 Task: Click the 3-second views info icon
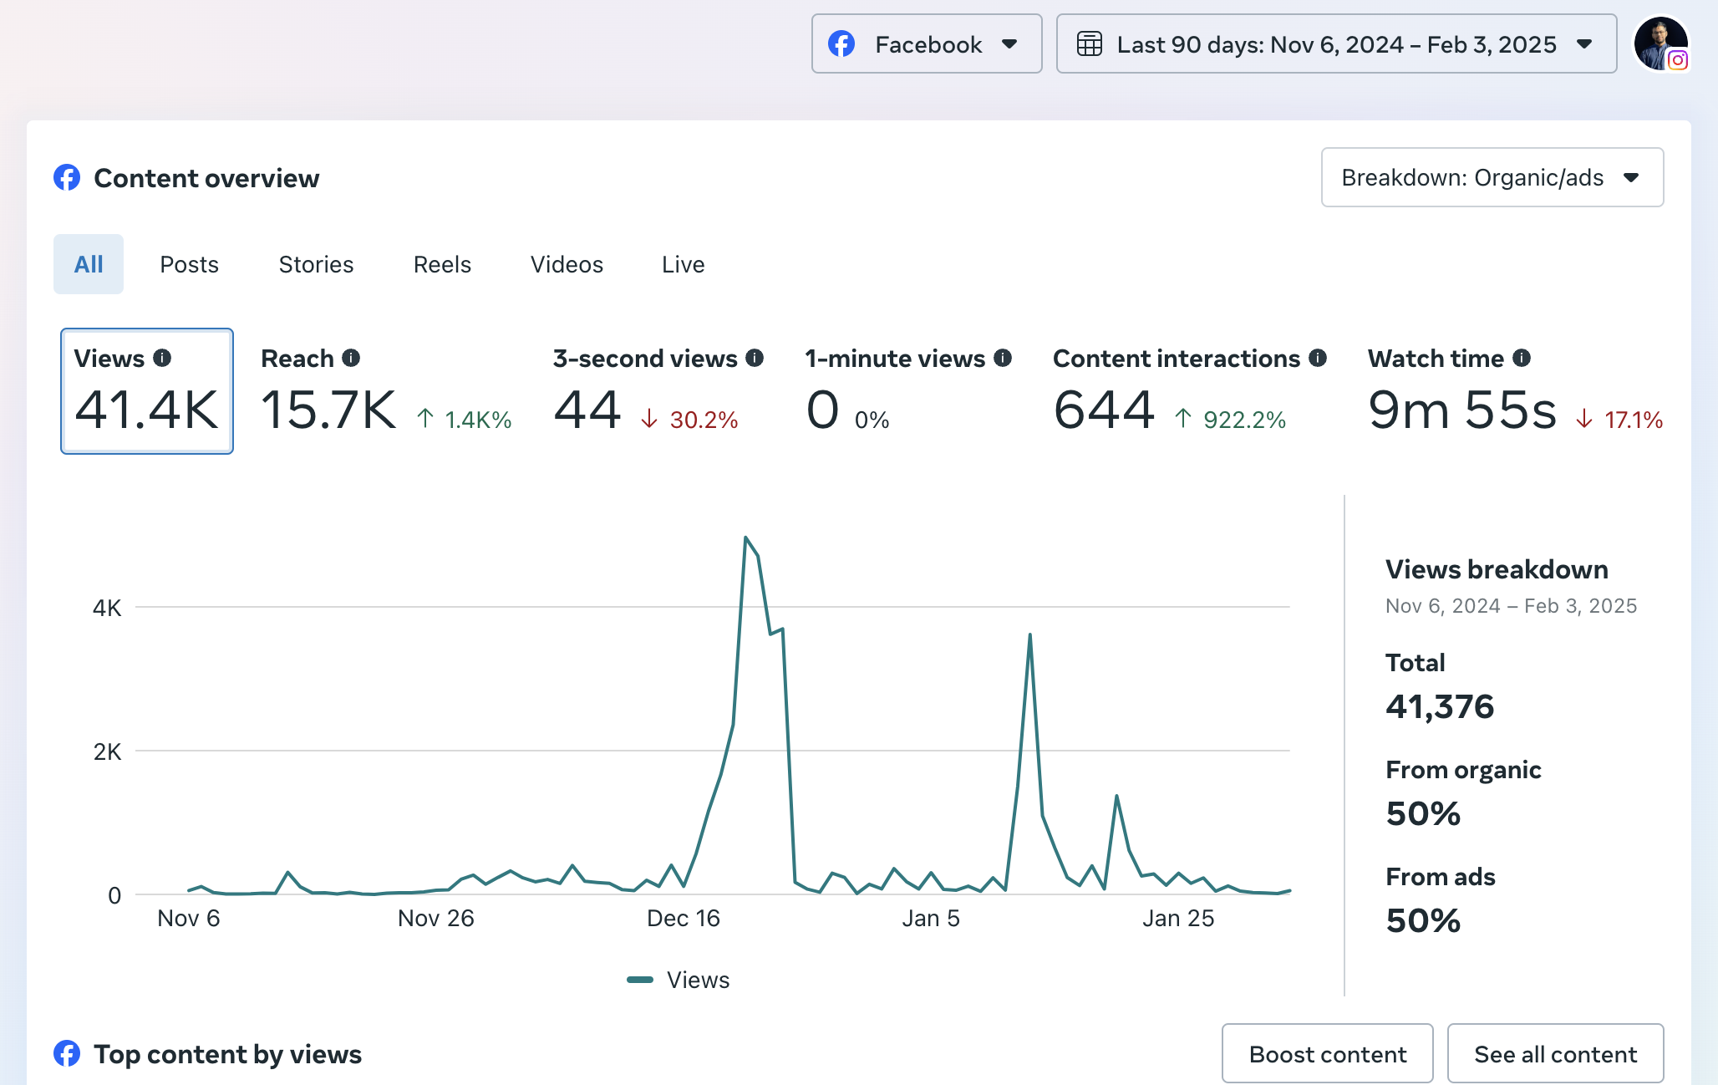(x=755, y=358)
